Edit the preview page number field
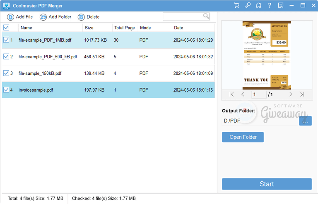318x204 pixels. 259,95
